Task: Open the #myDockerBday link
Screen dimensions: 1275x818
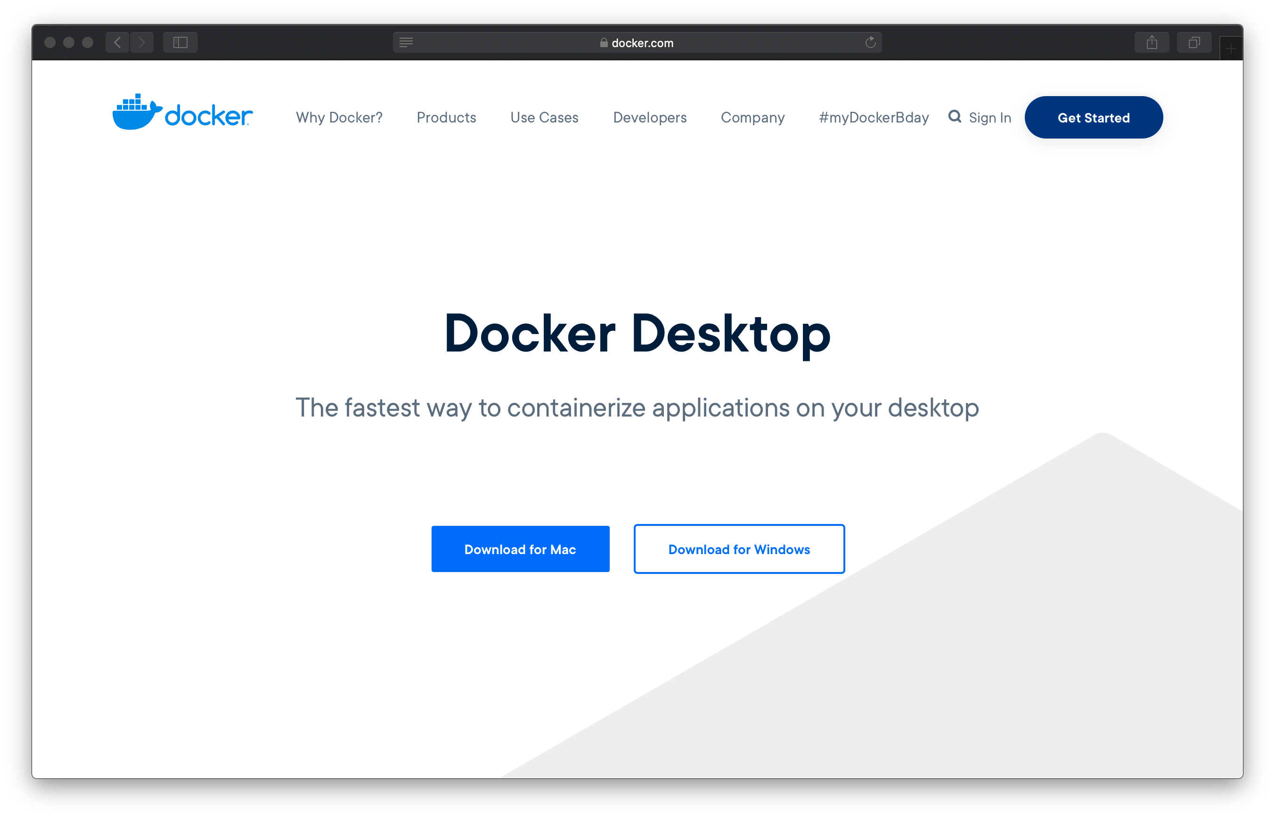Action: (874, 117)
